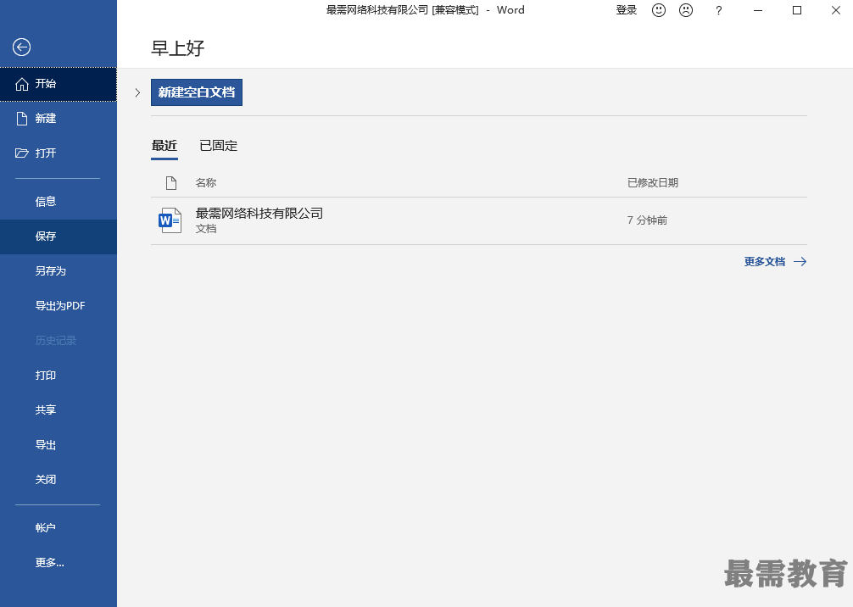Expand templates with the chevron beside 新建空白文档
Image resolution: width=853 pixels, height=607 pixels.
click(137, 92)
